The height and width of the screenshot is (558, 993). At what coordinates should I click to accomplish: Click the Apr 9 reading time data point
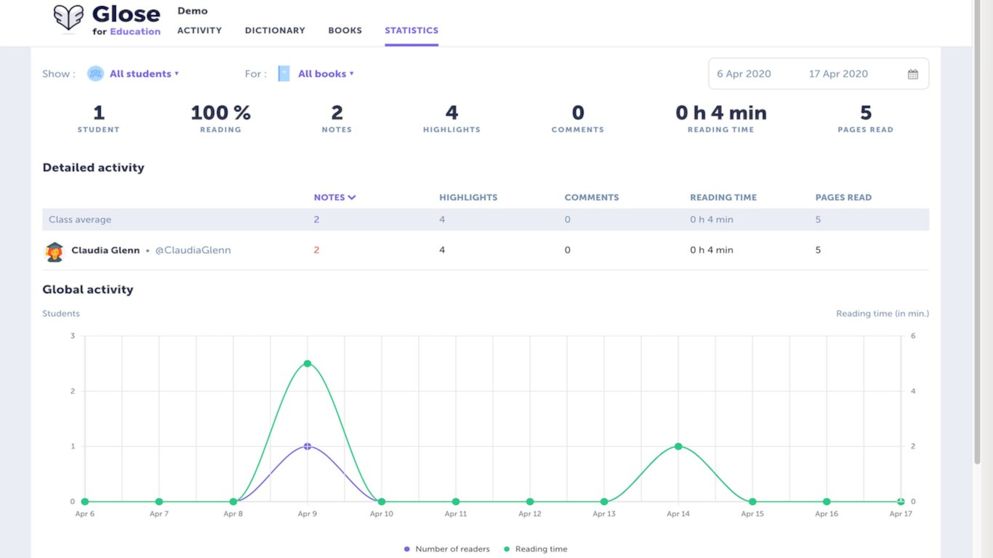[x=307, y=364]
